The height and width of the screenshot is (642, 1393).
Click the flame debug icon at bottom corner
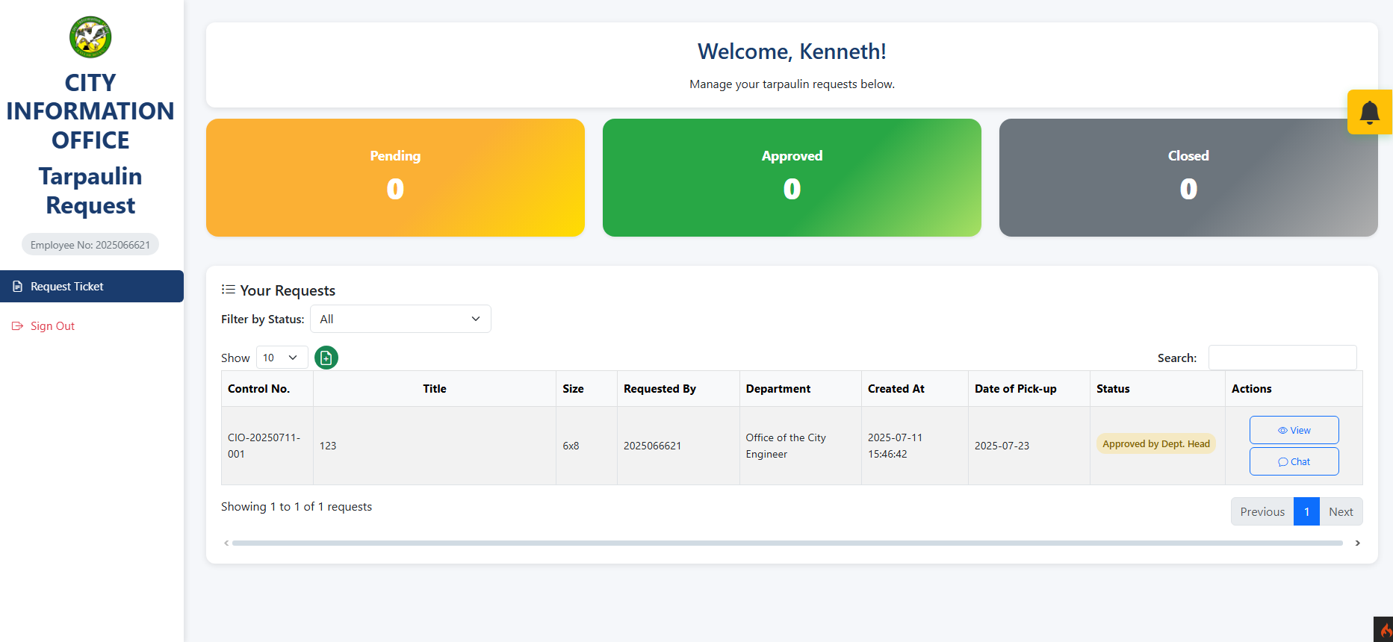(1384, 629)
